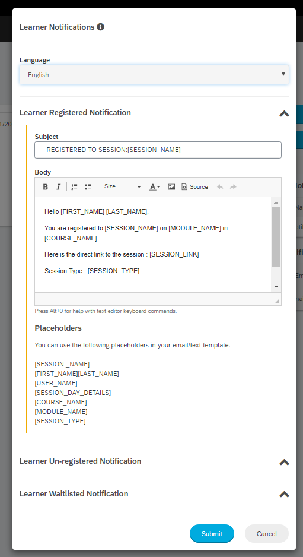Click the Learner Un-registered Notification heading

pos(80,461)
